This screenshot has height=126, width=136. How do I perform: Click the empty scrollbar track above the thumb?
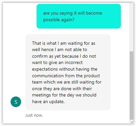pos(132,27)
